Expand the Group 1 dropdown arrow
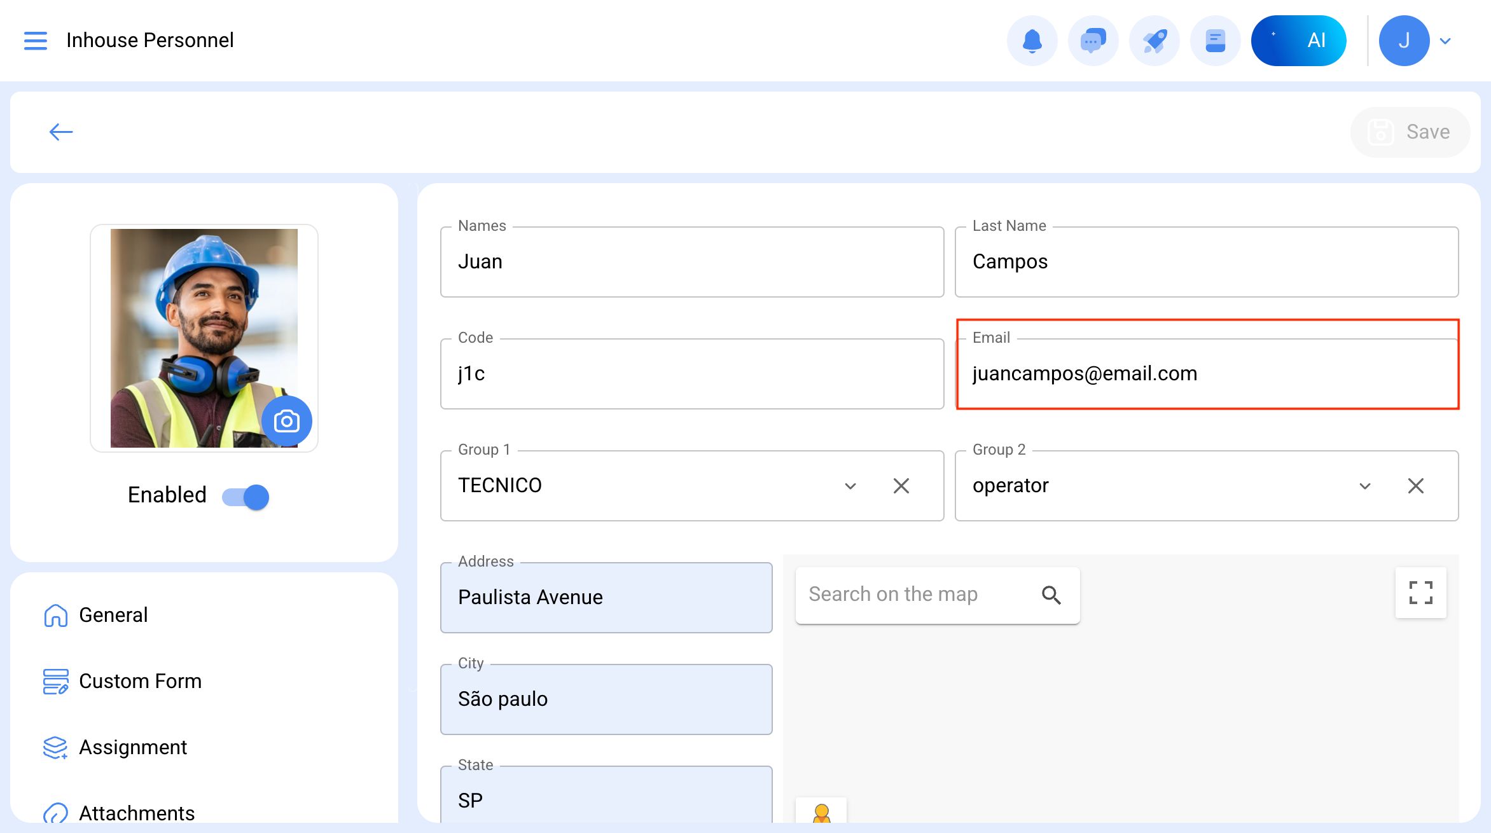This screenshot has height=833, width=1491. (x=850, y=486)
